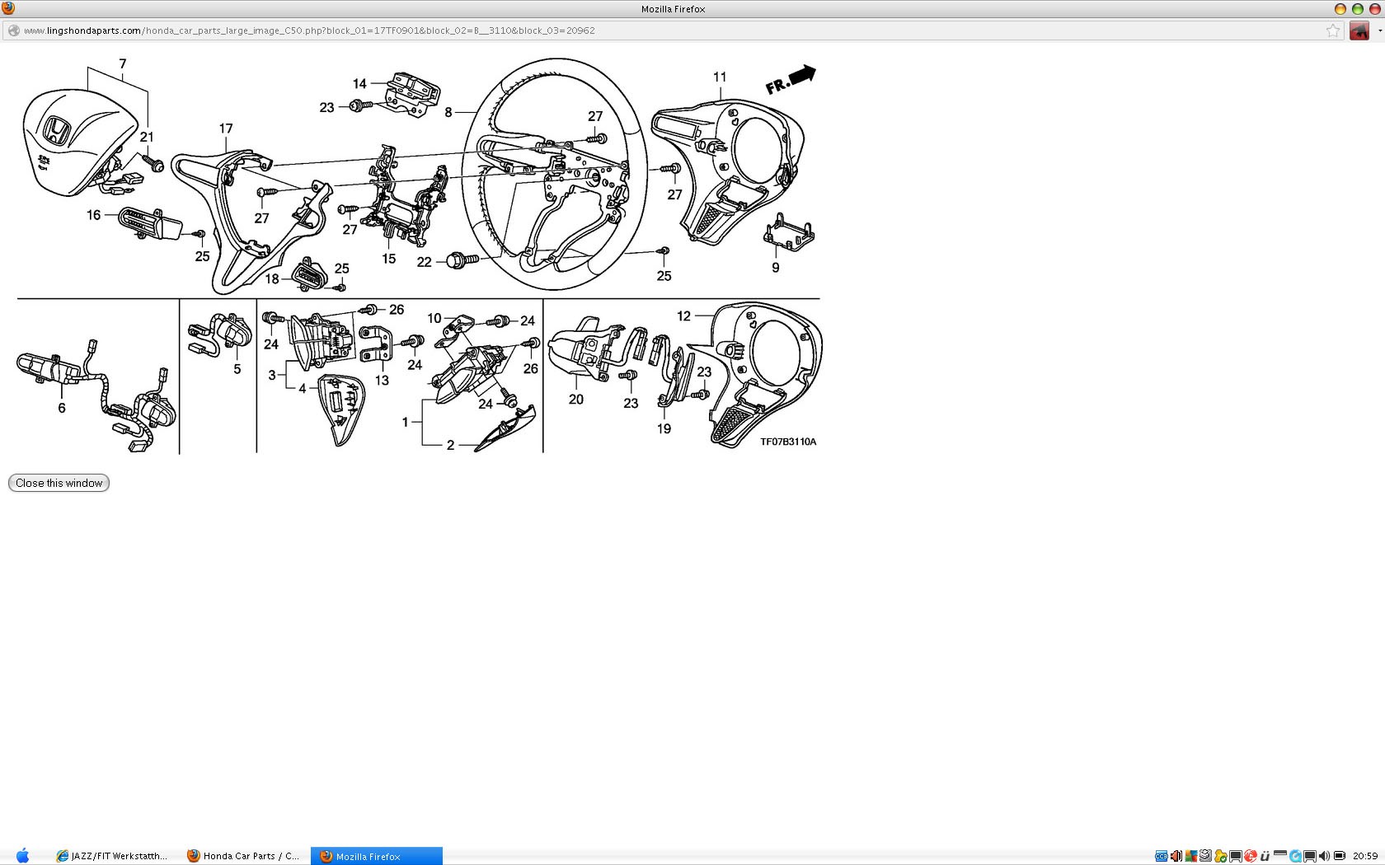Click the QuickTime tray icon

[1295, 856]
